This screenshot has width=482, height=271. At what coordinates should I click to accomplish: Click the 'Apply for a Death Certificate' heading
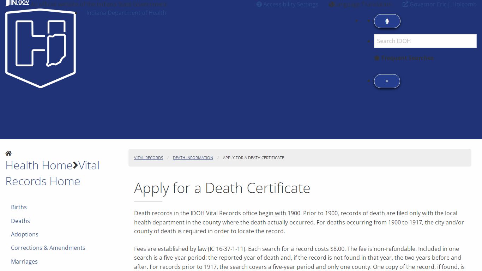222,188
